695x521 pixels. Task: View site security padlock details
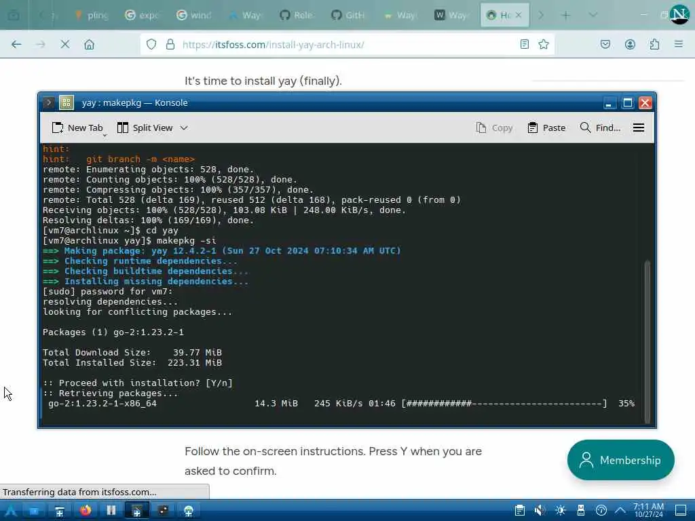point(170,44)
